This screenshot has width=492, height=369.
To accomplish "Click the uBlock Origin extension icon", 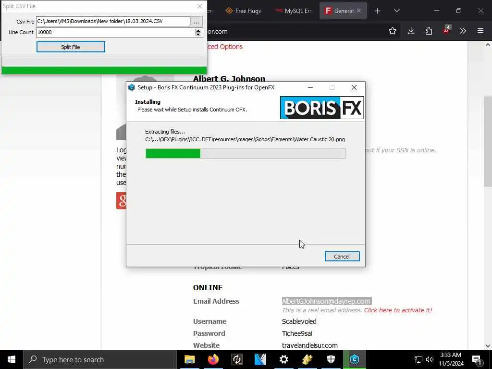I will [446, 30].
